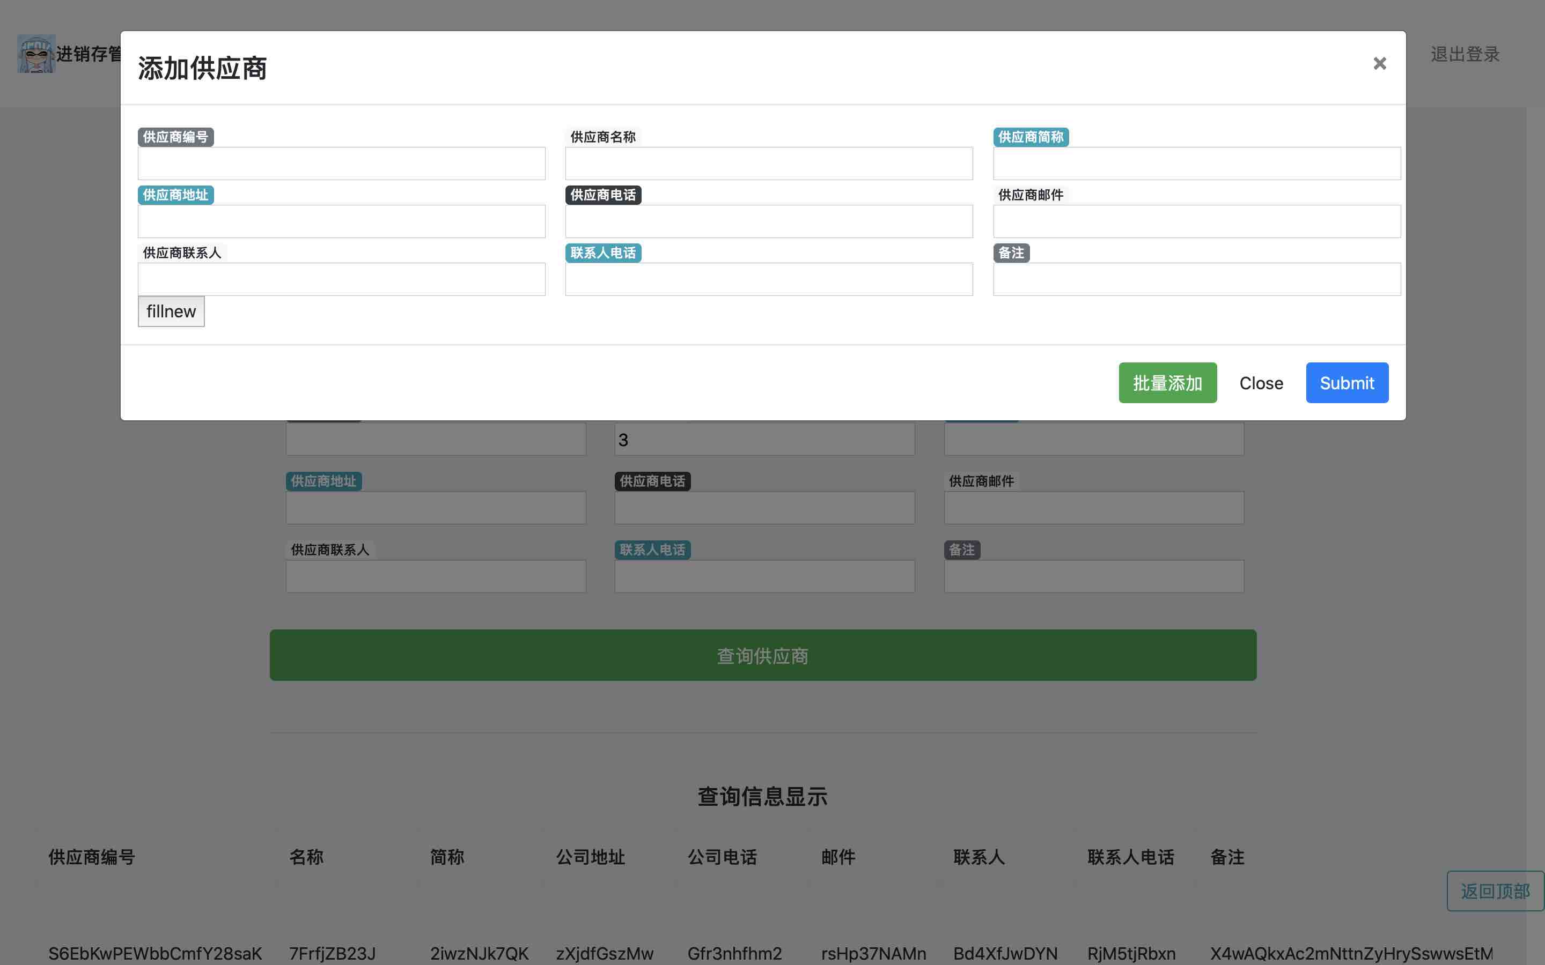Click the Close button in modal footer
This screenshot has height=965, width=1545.
click(1261, 383)
